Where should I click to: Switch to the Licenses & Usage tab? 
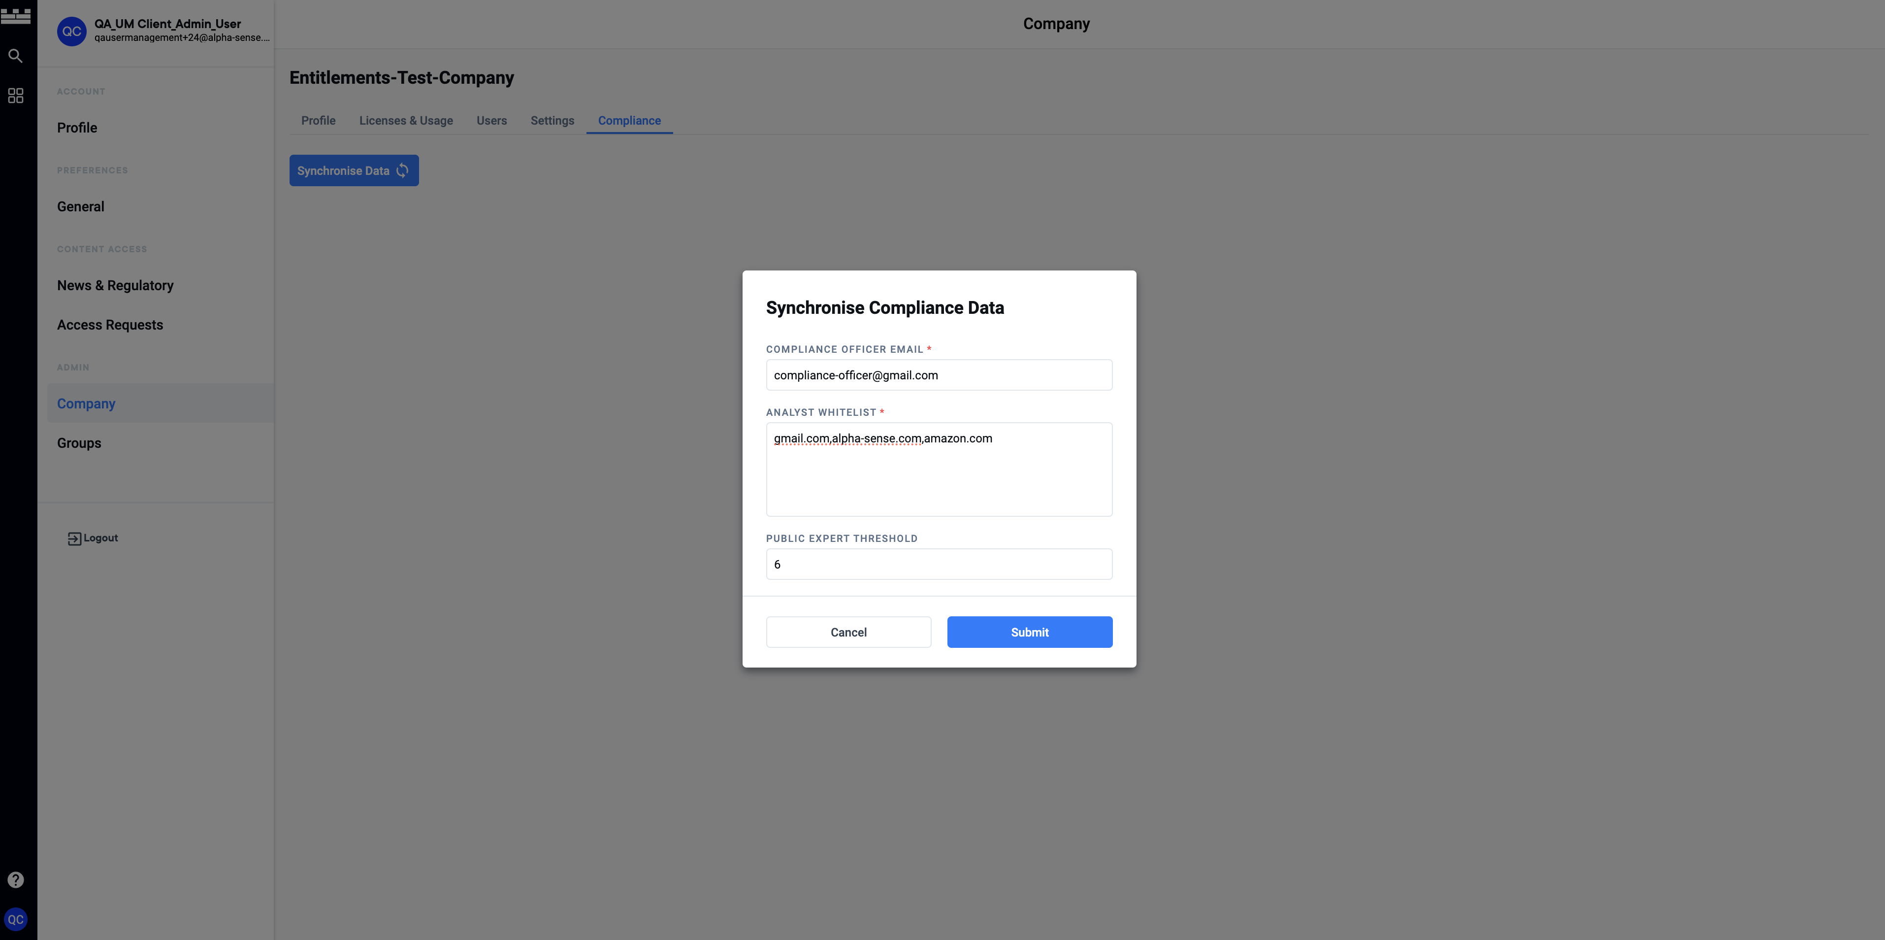[x=406, y=120]
